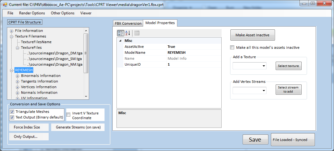Click the tree scrollbar up arrow
Image resolution: width=334 pixels, height=151 pixels.
coord(86,30)
